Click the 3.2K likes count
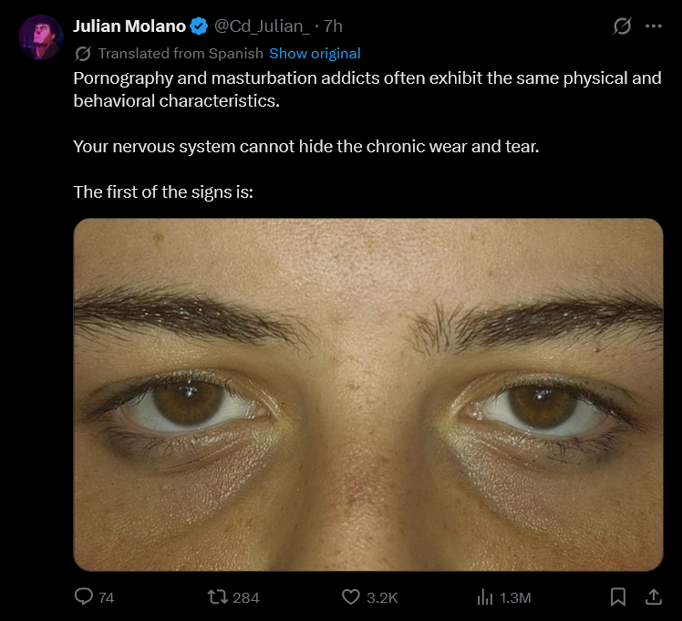The width and height of the screenshot is (682, 621). [x=382, y=597]
